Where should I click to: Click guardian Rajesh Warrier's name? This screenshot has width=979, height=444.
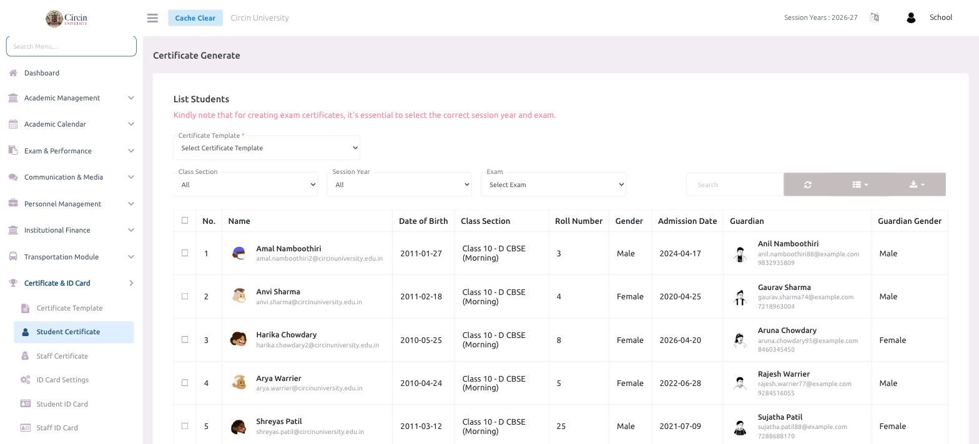pyautogui.click(x=784, y=374)
